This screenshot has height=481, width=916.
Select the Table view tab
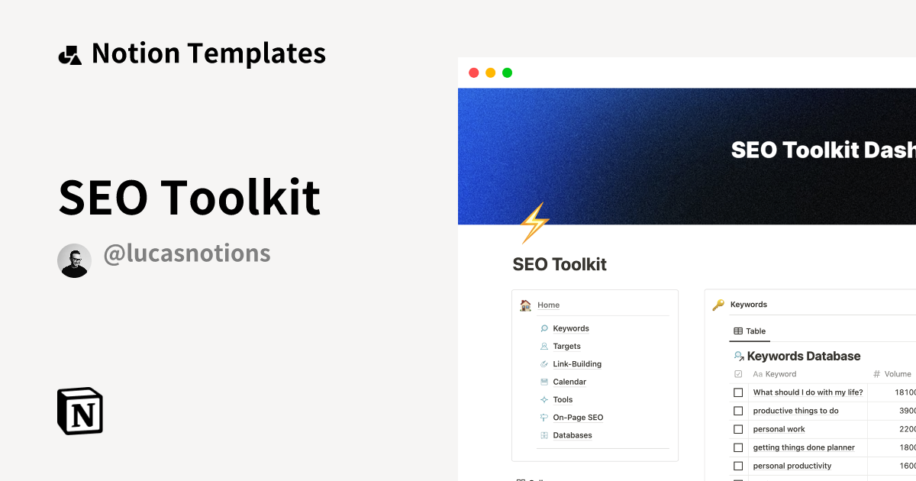750,331
